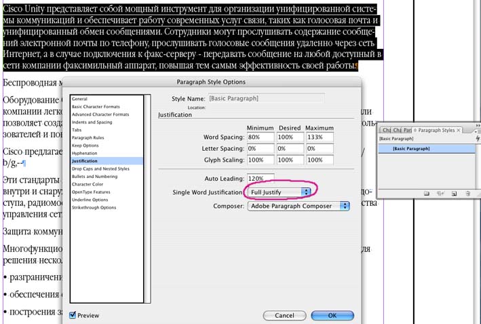Click Word Spacing Minimum field showing 80%
The height and width of the screenshot is (324, 481).
tap(261, 137)
